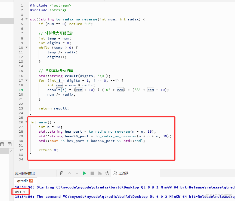Open output pane settings gear

[x=107, y=173]
